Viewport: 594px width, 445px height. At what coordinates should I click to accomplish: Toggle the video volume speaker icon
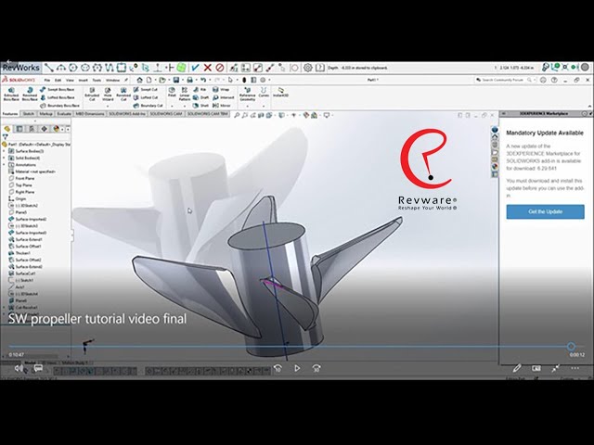[19, 368]
